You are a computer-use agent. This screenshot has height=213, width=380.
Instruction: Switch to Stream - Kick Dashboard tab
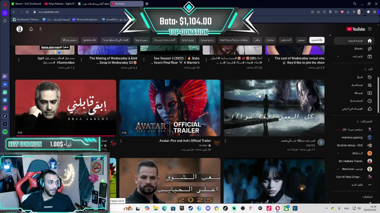coord(26,4)
